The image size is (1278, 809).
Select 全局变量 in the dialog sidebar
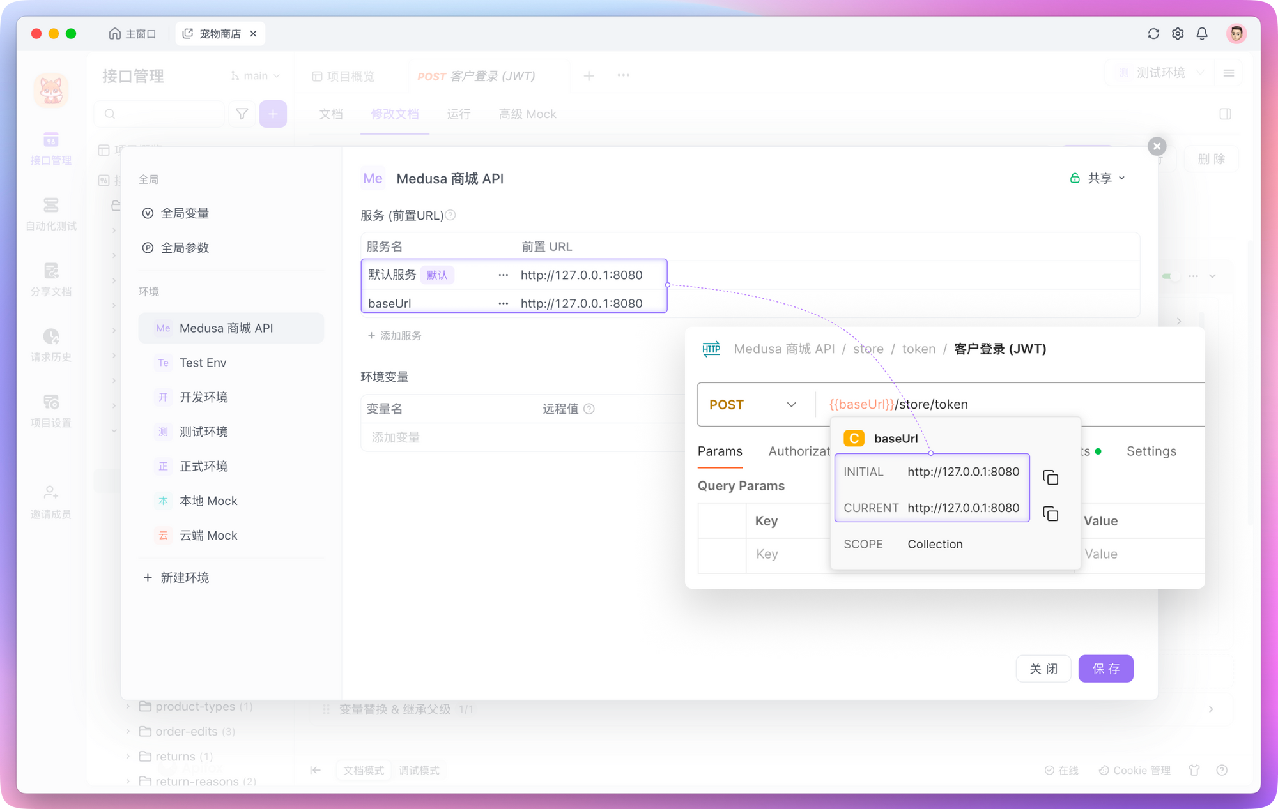pos(231,213)
